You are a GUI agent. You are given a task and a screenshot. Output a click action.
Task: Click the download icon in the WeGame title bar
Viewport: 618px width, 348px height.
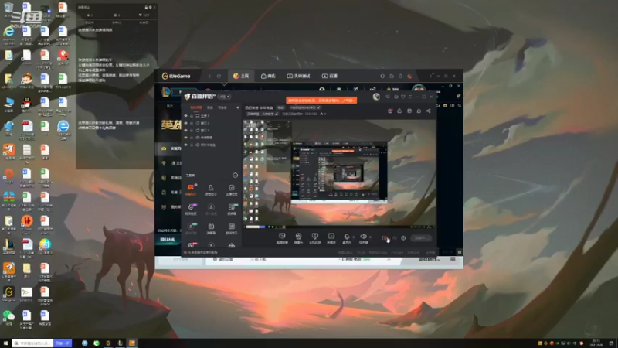coord(400,76)
